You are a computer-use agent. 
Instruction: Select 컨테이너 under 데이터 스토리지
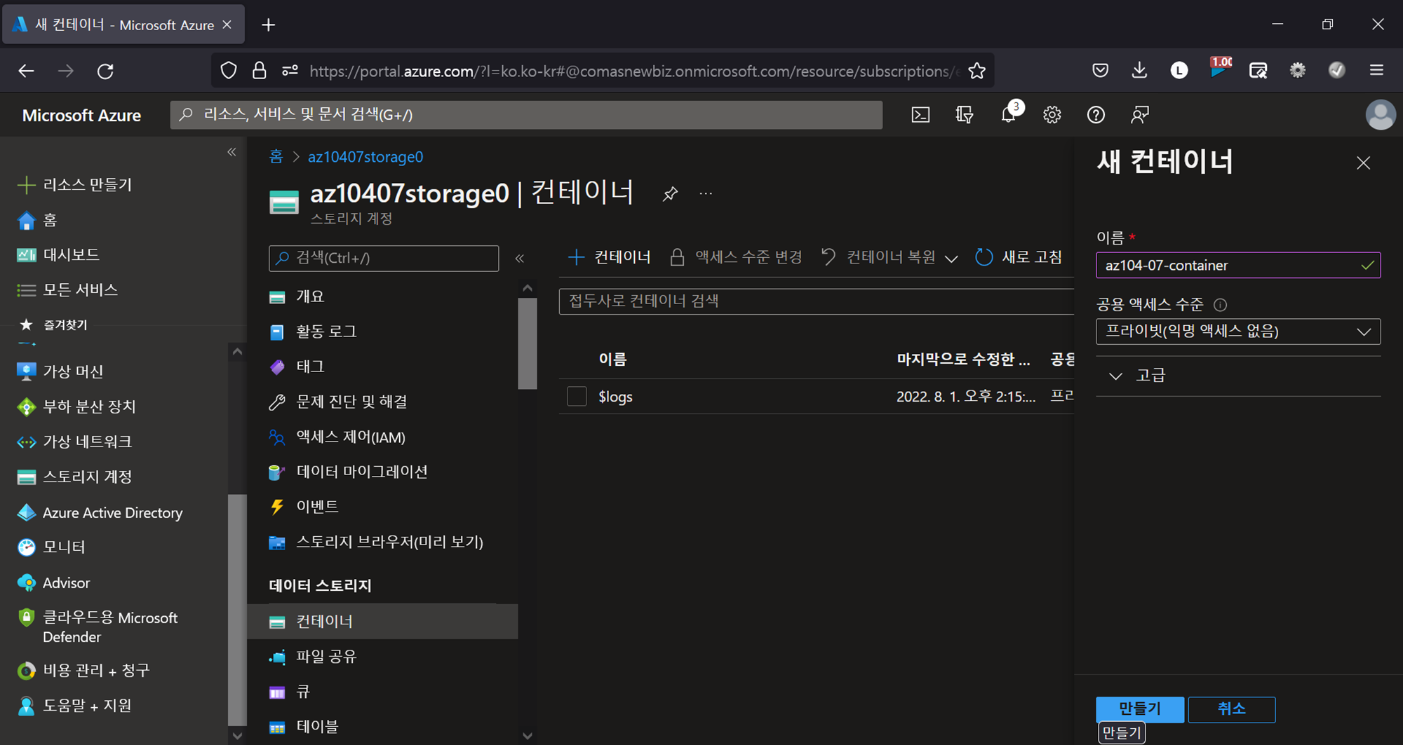pos(382,621)
